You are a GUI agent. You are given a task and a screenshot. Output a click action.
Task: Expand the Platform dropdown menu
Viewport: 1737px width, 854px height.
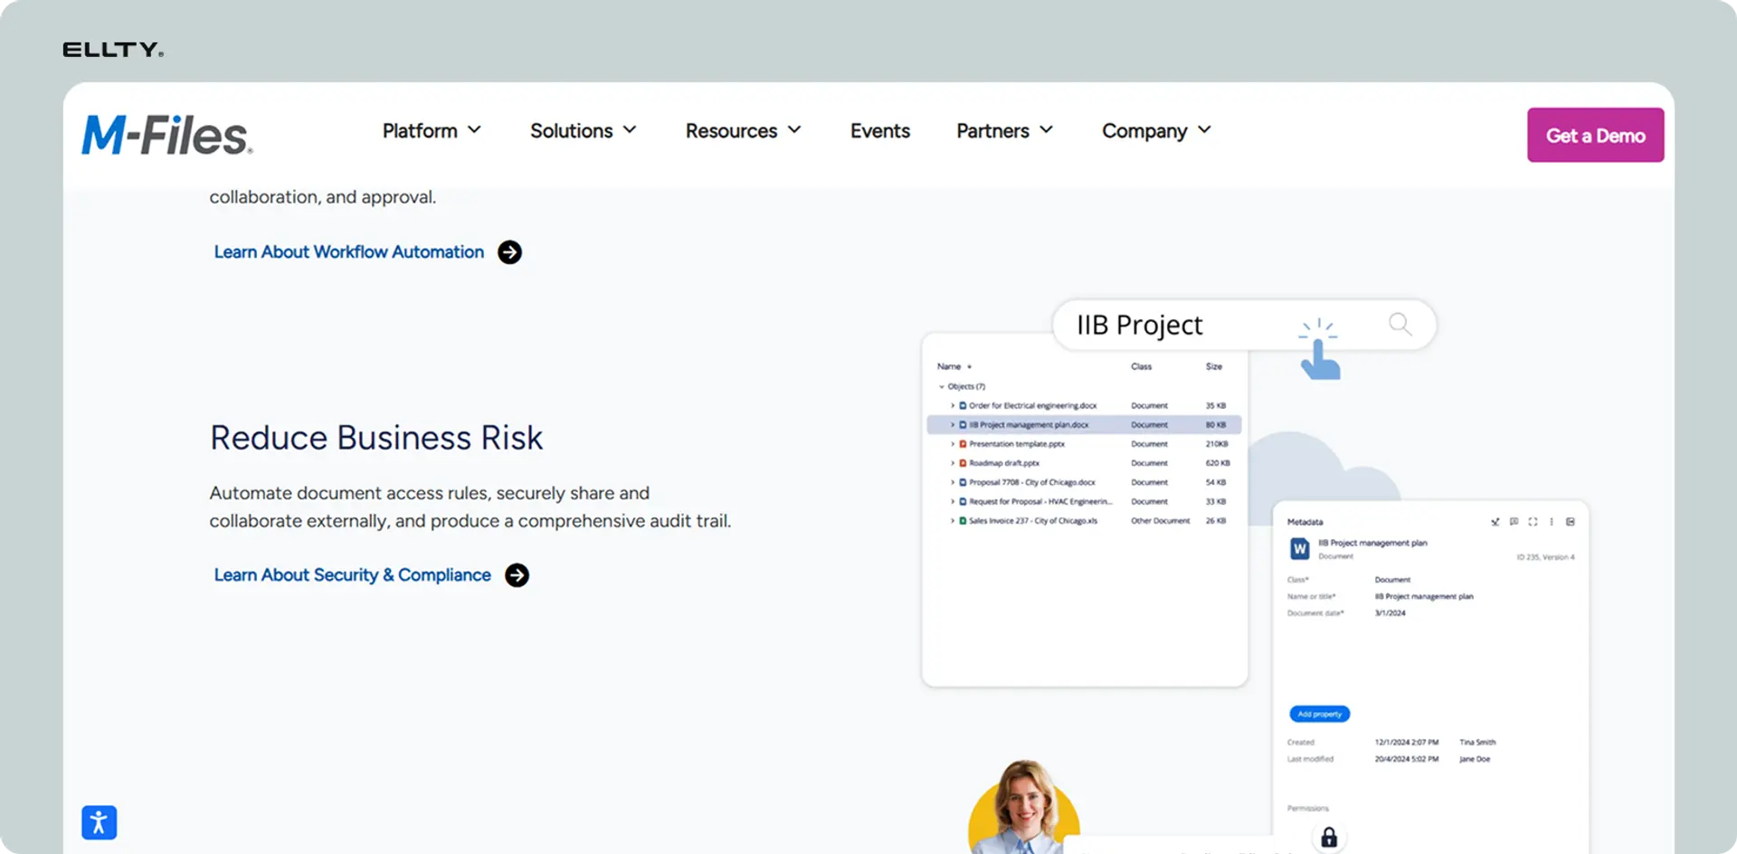pos(432,131)
